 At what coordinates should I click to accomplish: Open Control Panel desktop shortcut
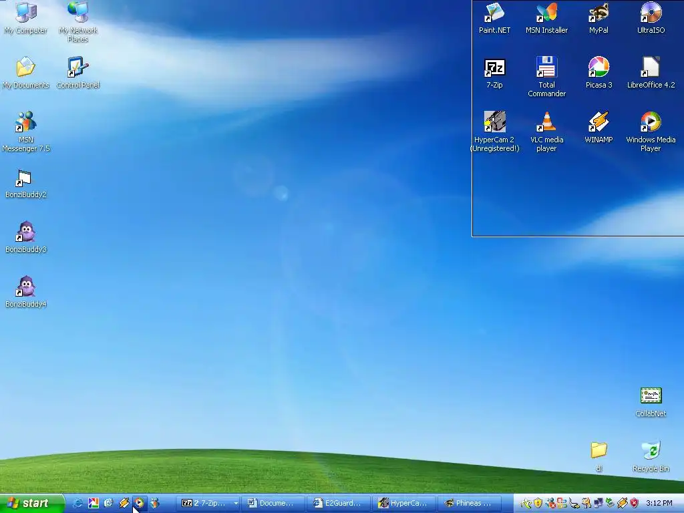[78, 72]
